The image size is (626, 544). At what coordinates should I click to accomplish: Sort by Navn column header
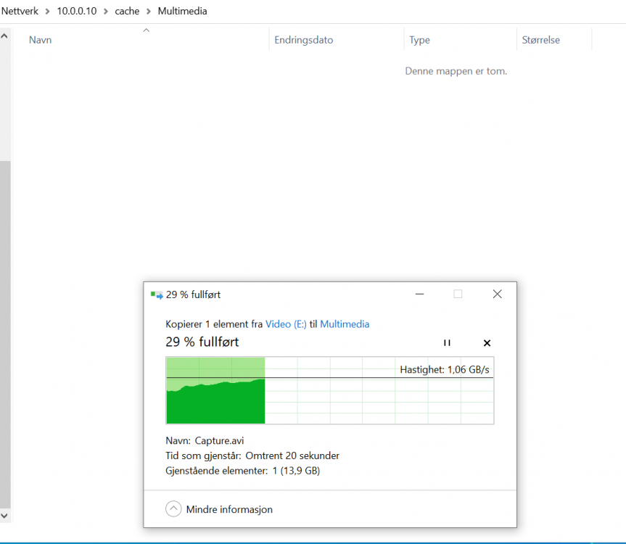tap(41, 40)
